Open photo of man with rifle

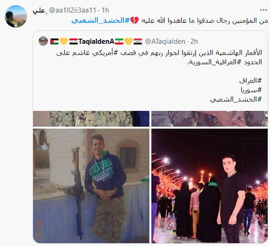coord(91,186)
